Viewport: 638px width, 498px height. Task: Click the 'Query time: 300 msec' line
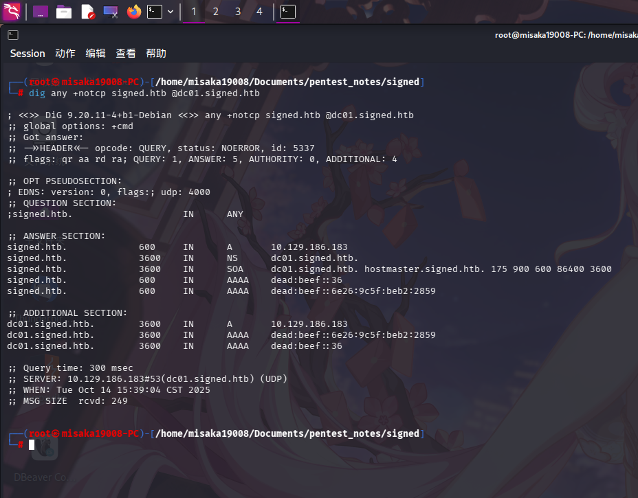(70, 368)
